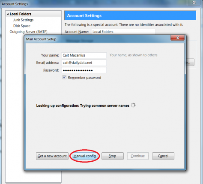Focus the Password field
The image size is (203, 184).
click(84, 70)
